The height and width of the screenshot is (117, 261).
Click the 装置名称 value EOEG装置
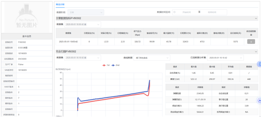[x=23, y=48]
